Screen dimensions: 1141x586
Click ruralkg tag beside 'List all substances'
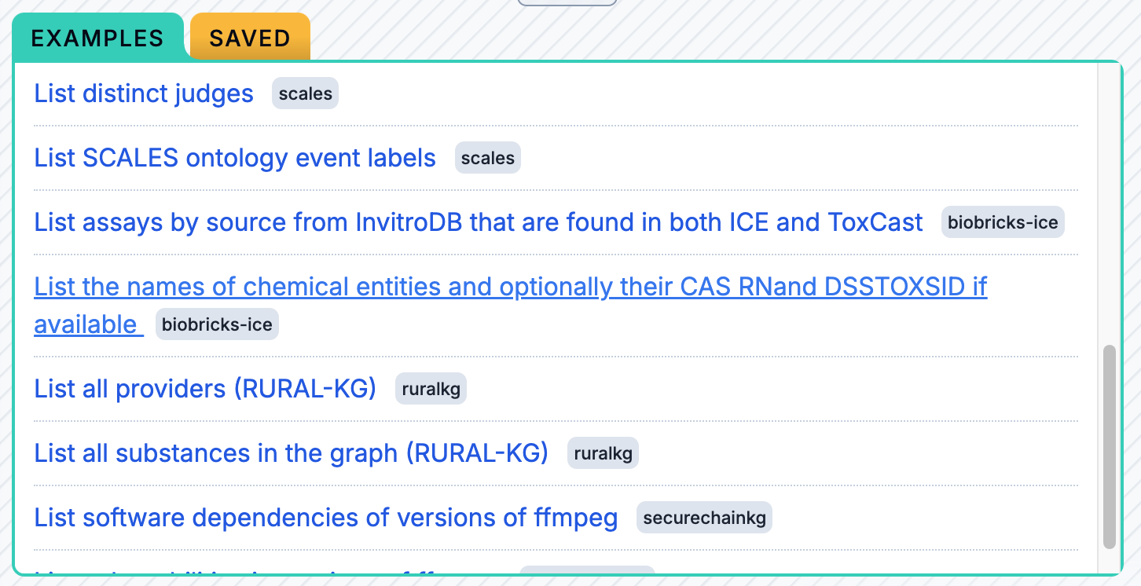[603, 453]
